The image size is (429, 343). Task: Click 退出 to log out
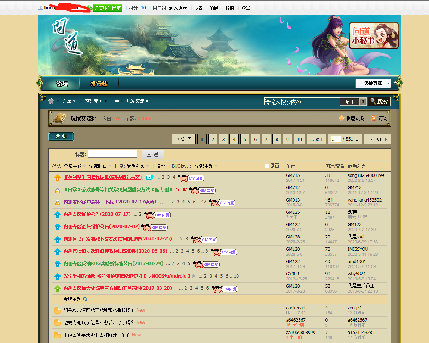[x=246, y=8]
